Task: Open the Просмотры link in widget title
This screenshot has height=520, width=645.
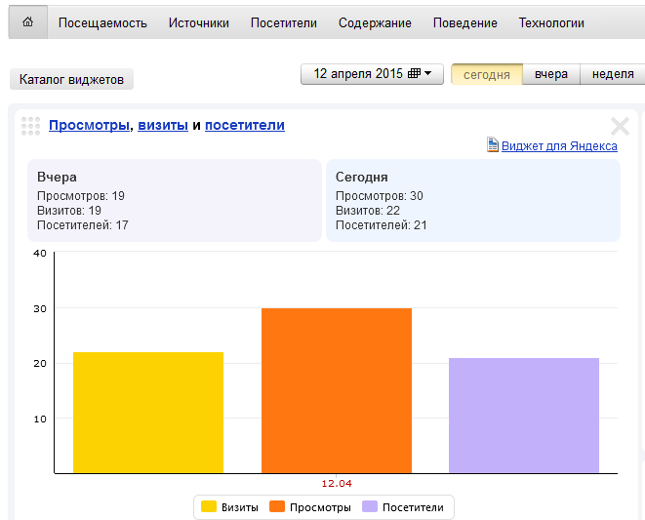Action: coord(89,125)
